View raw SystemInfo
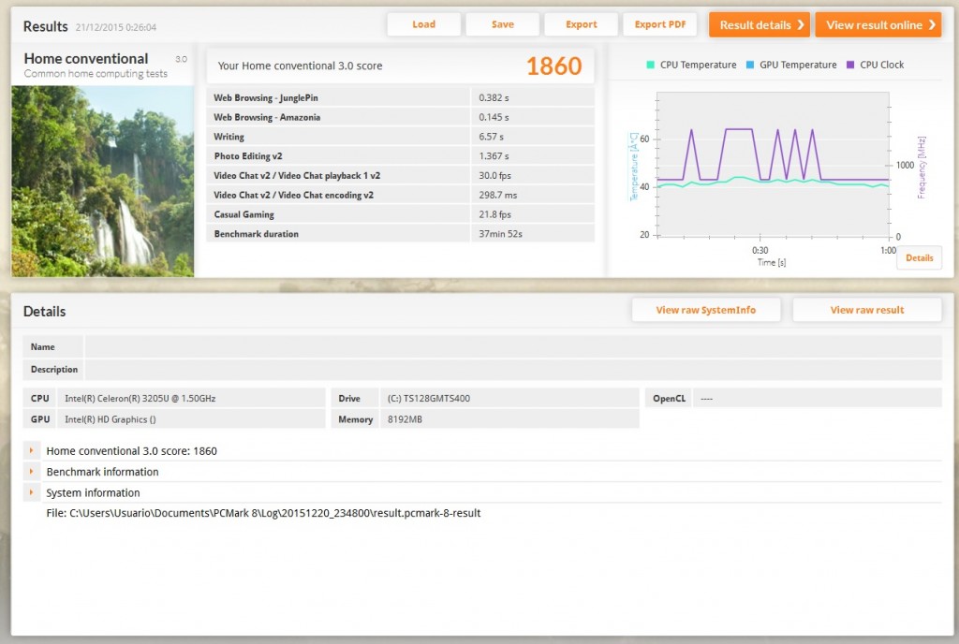This screenshot has height=644, width=959. [705, 310]
